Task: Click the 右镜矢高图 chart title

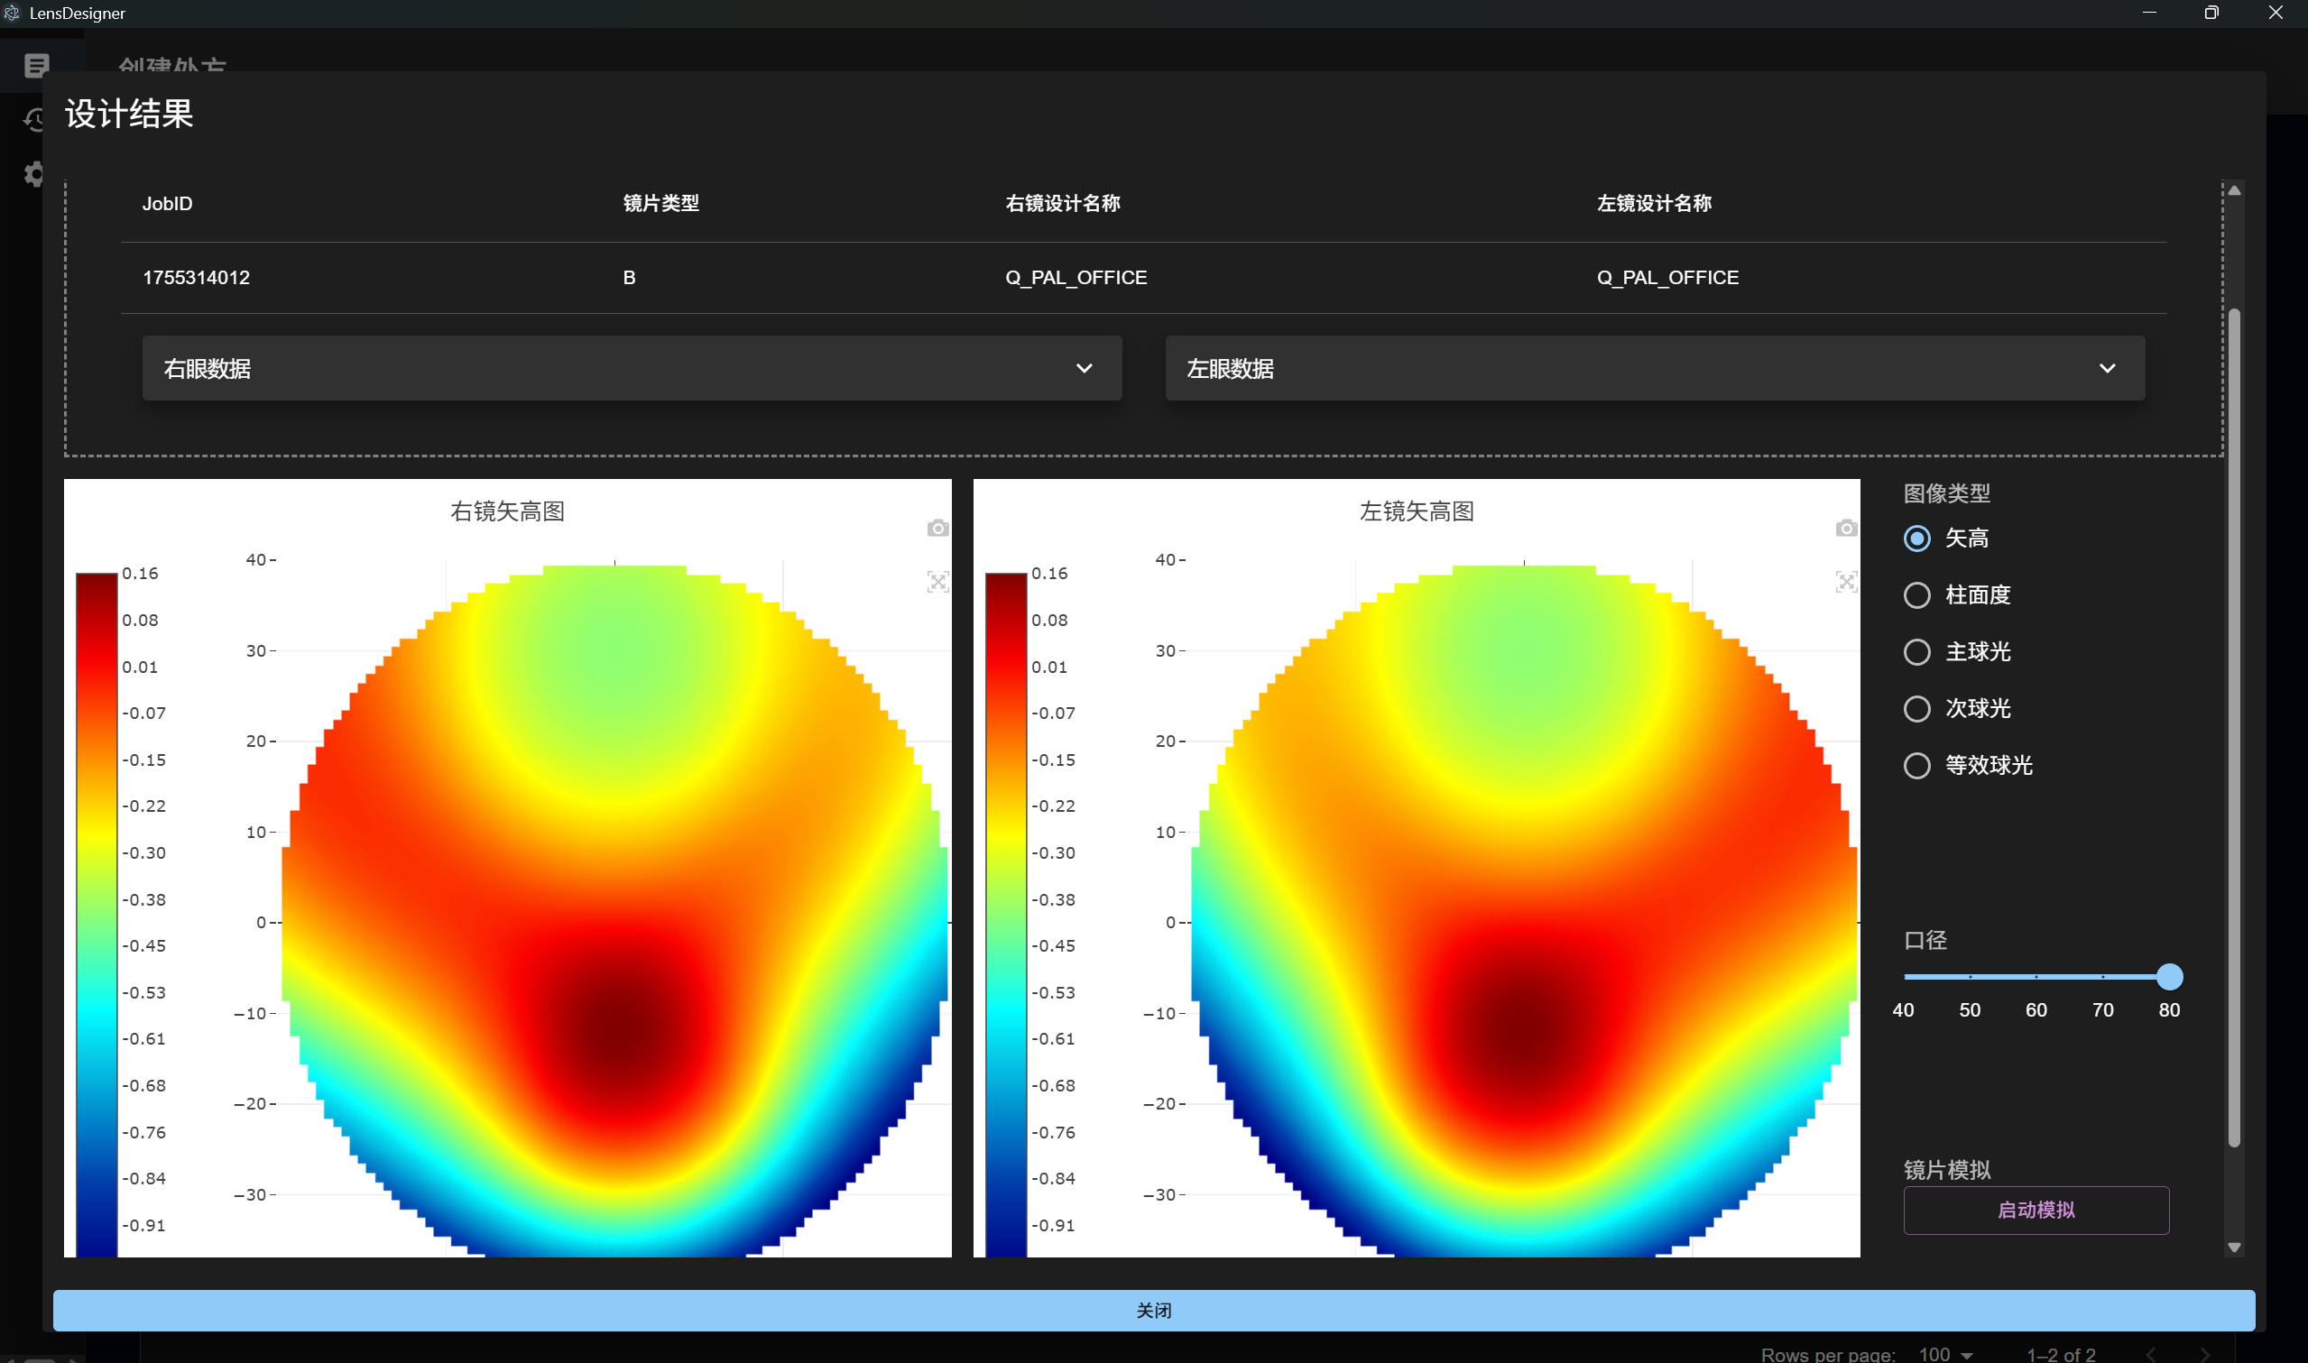Action: click(x=507, y=511)
